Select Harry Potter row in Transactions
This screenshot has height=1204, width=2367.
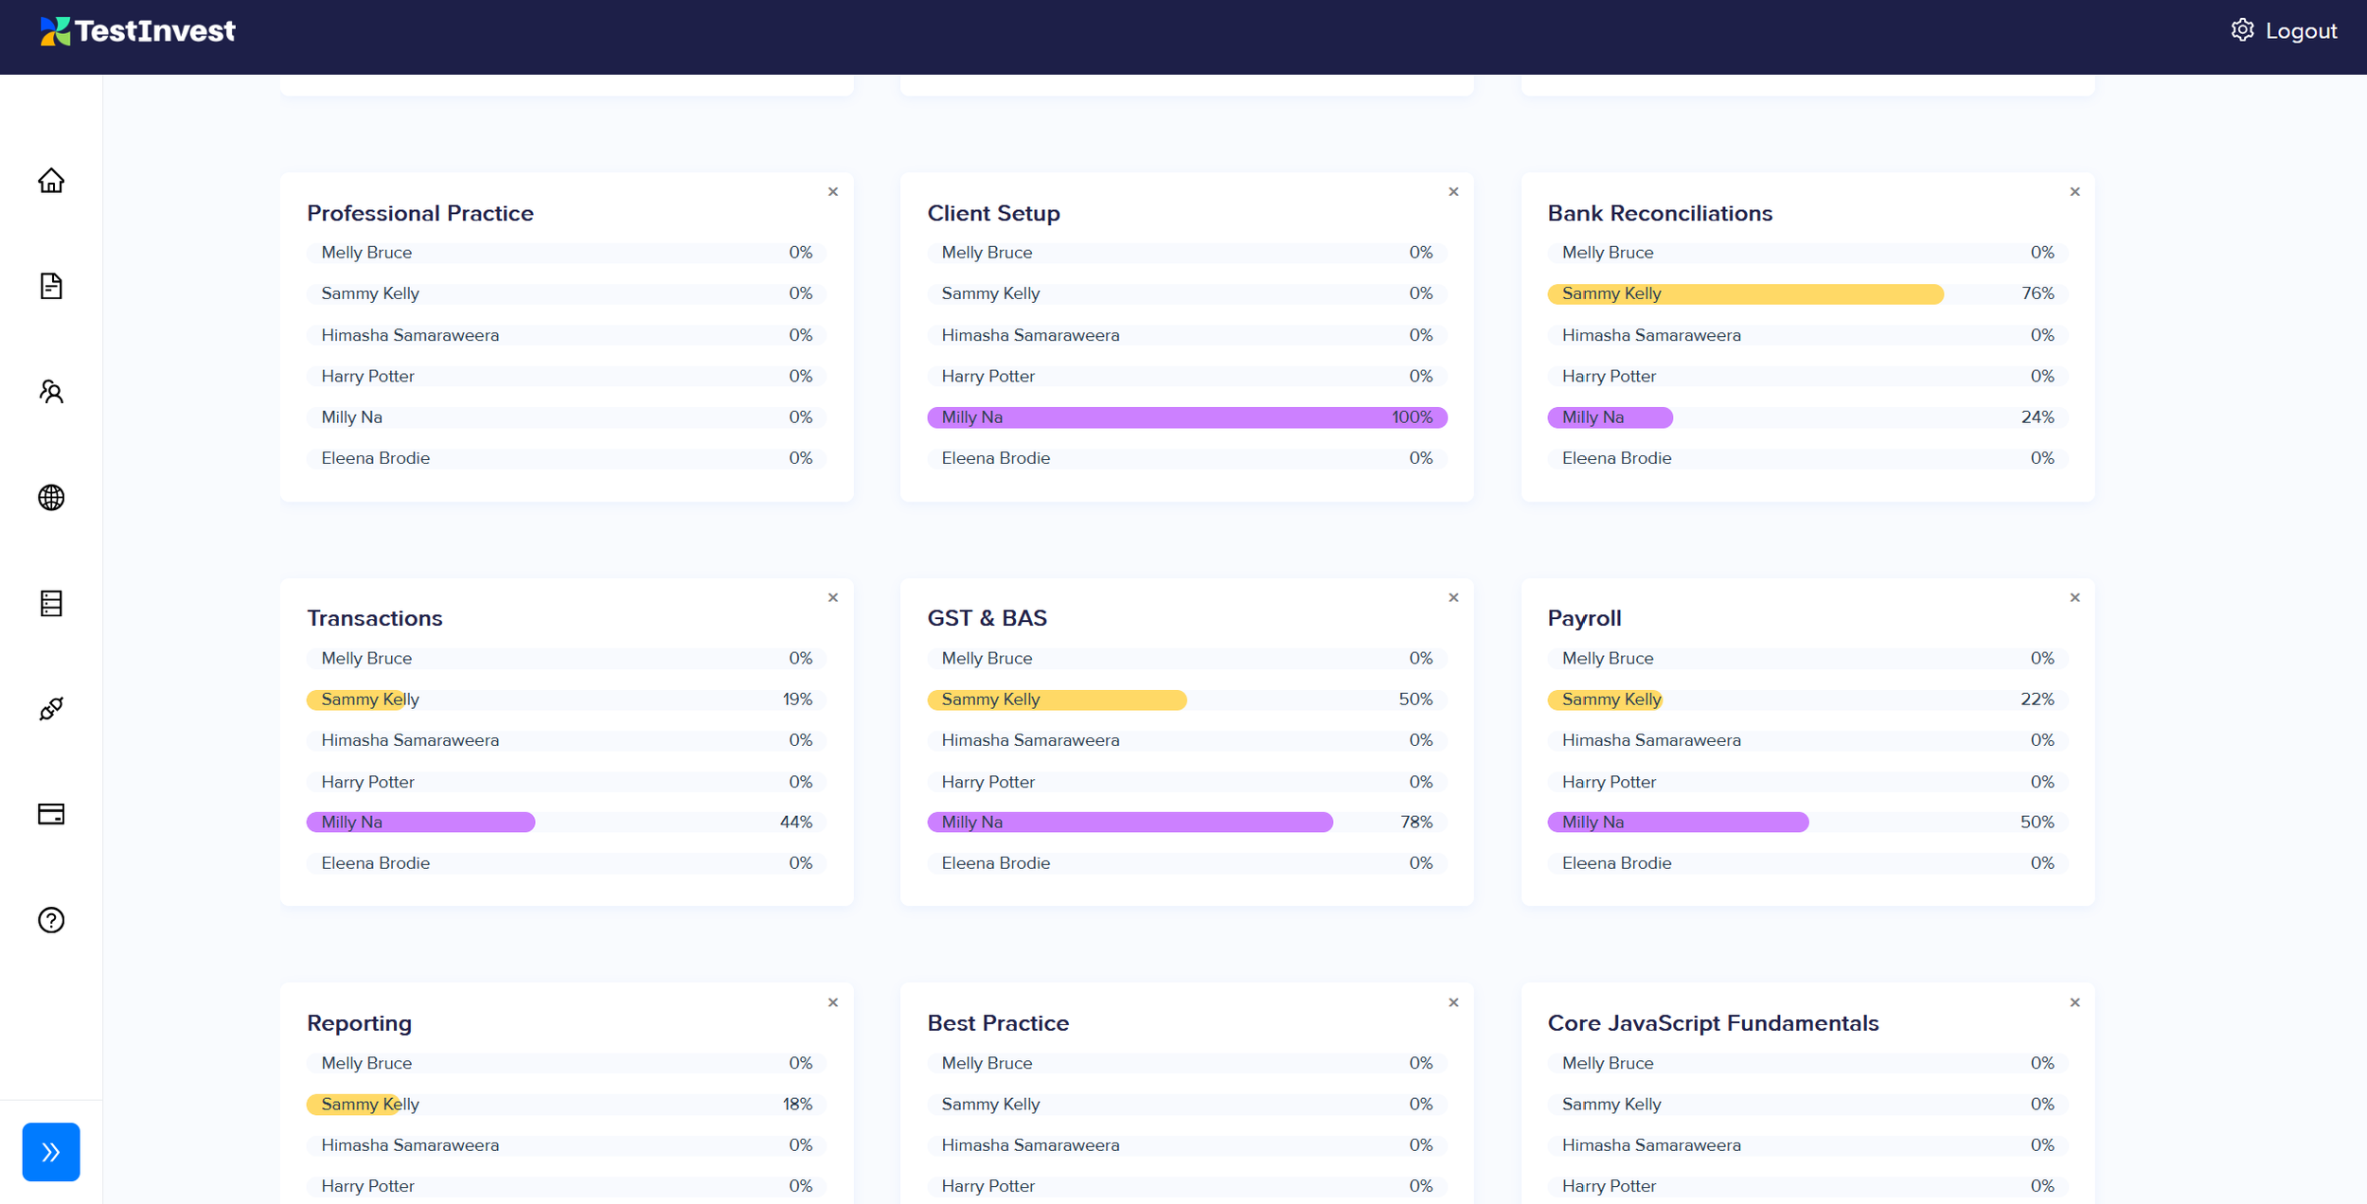(x=566, y=782)
